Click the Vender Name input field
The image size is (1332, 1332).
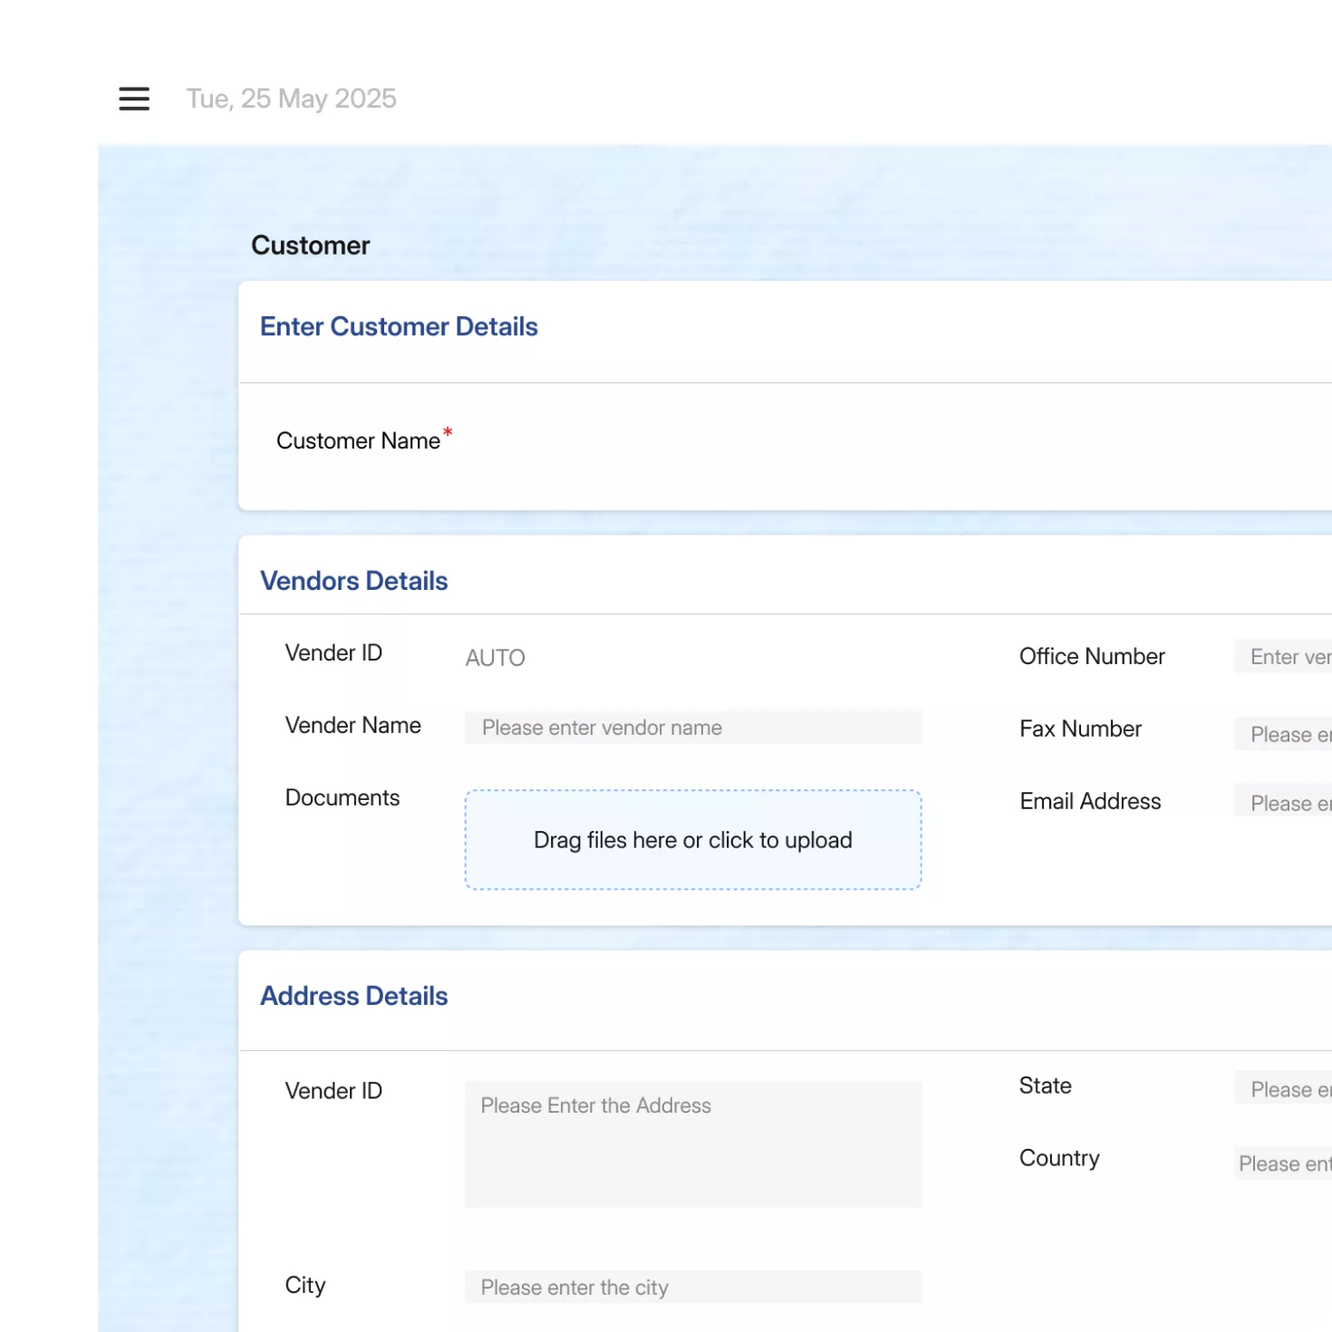point(692,728)
